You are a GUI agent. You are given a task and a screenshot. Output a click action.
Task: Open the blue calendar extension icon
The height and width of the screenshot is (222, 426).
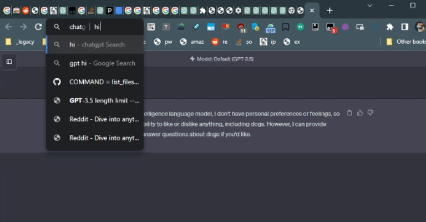(211, 27)
